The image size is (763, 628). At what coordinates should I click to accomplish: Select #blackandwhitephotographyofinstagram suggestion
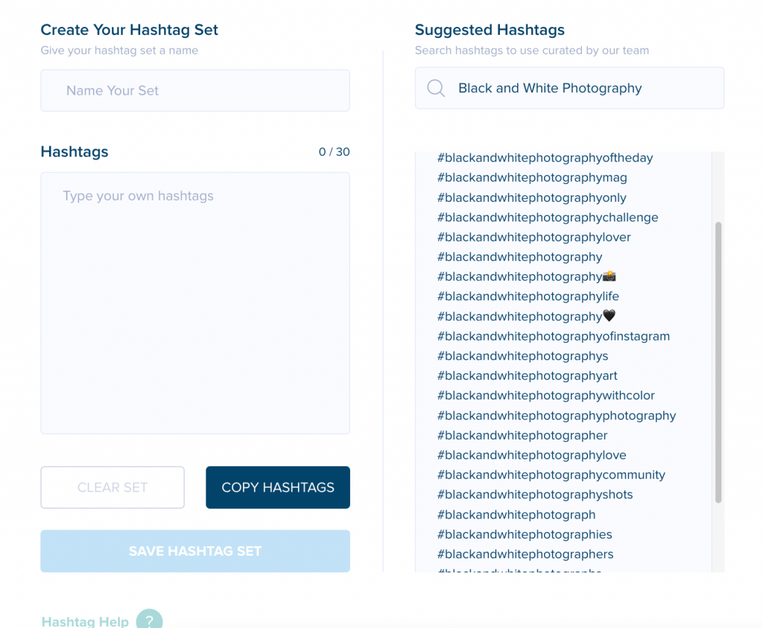pyautogui.click(x=554, y=336)
